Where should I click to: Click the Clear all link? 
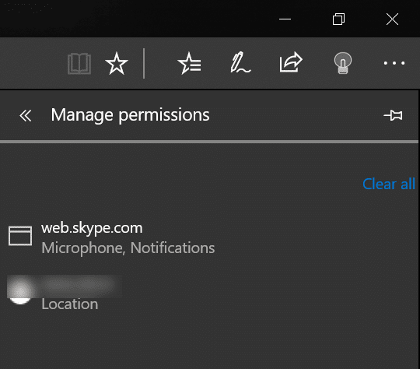[389, 184]
